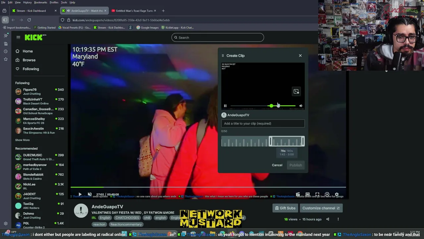
Task: Open playback speed control in player
Action: click(327, 195)
